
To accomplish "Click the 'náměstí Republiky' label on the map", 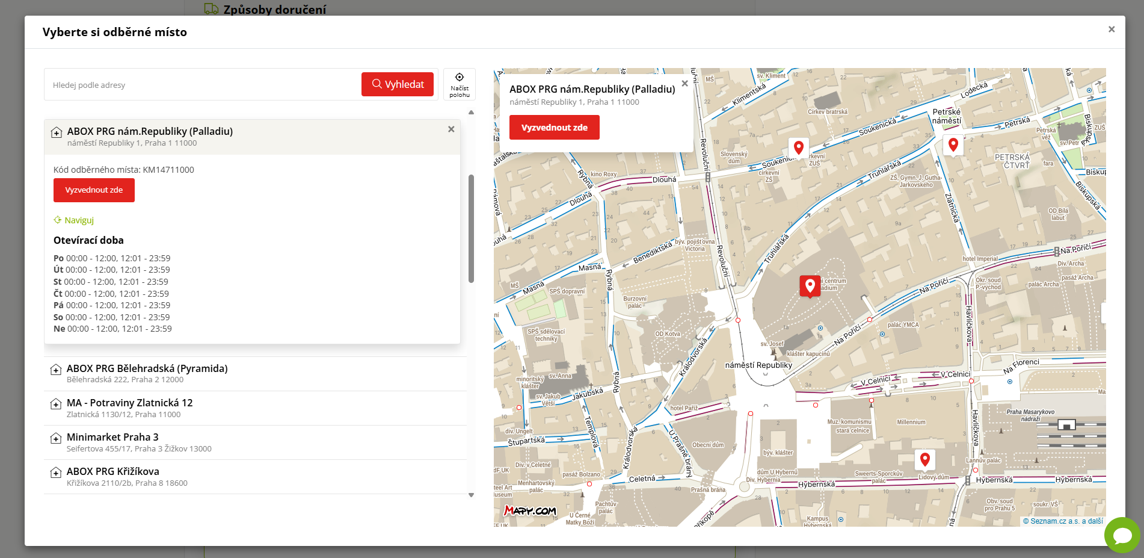I will (758, 365).
